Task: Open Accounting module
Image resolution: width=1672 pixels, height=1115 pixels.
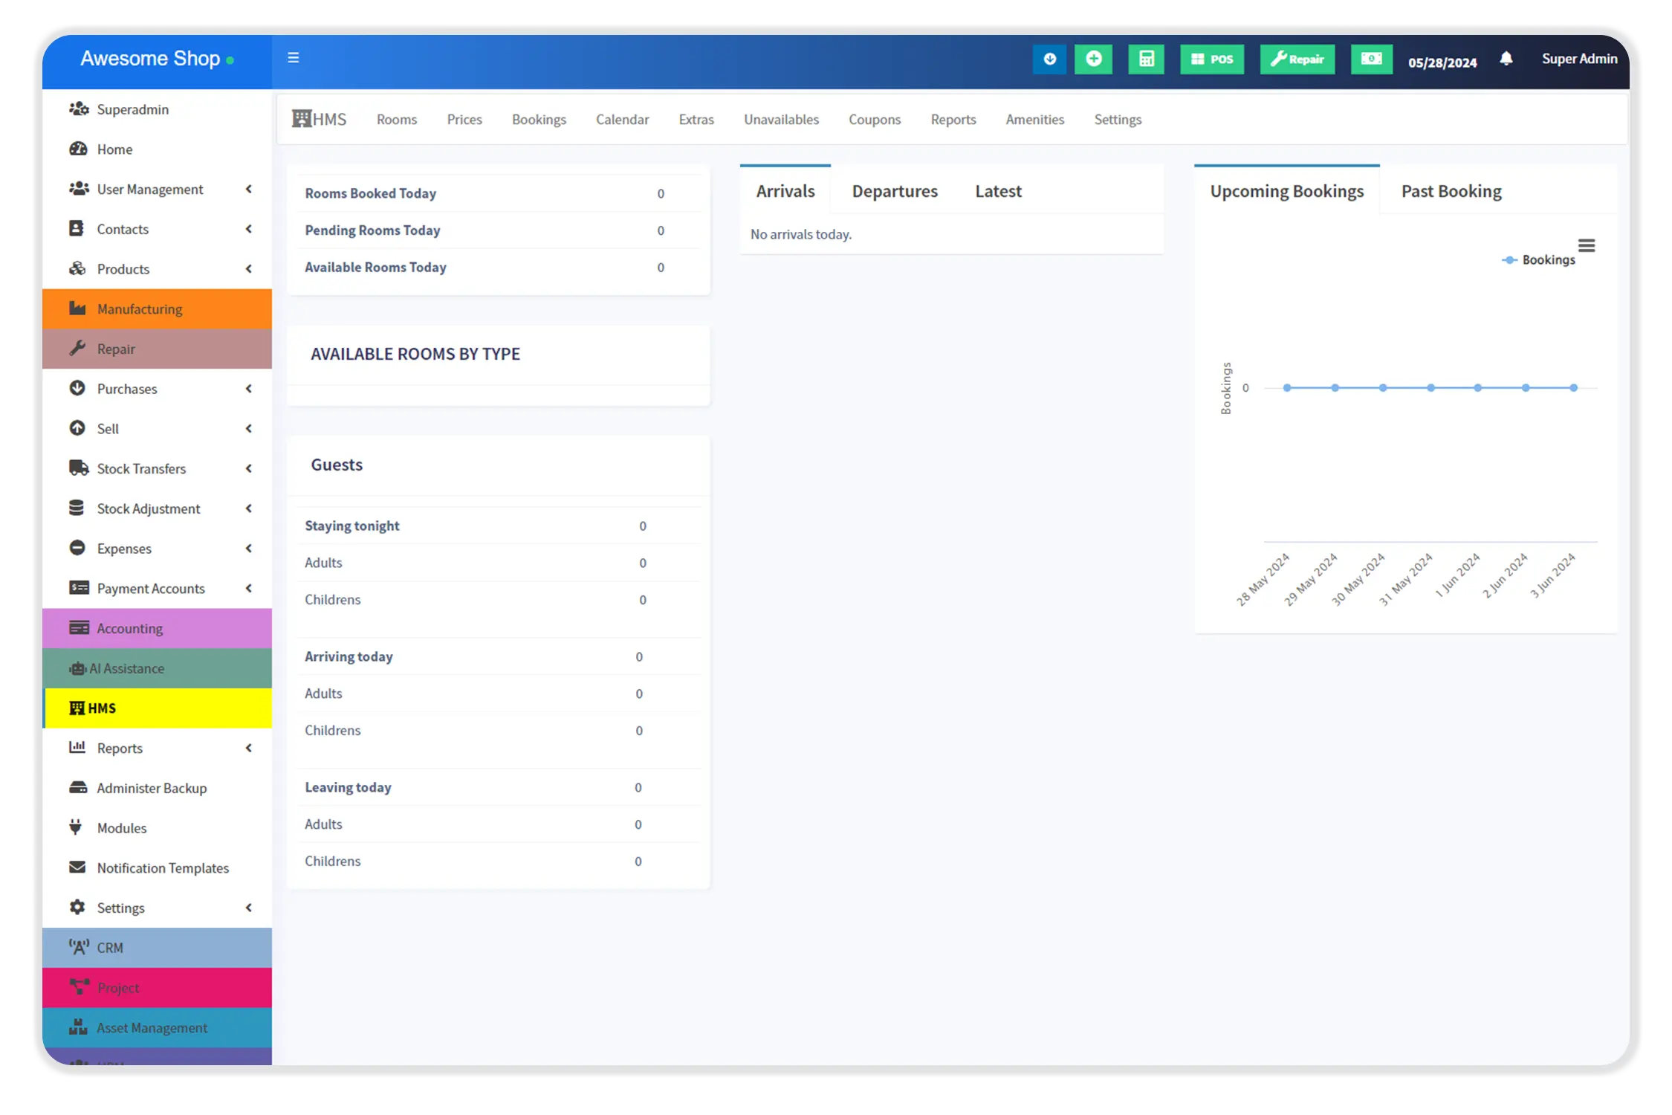Action: [x=157, y=628]
